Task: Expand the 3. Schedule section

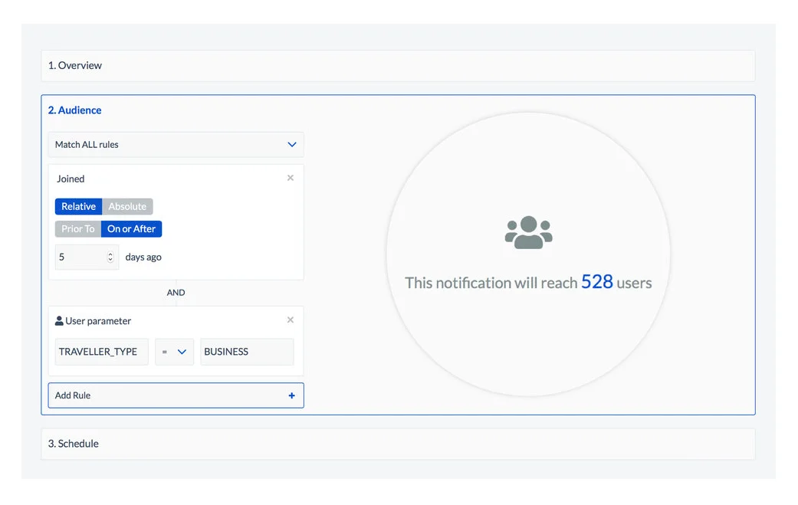Action: coord(398,444)
